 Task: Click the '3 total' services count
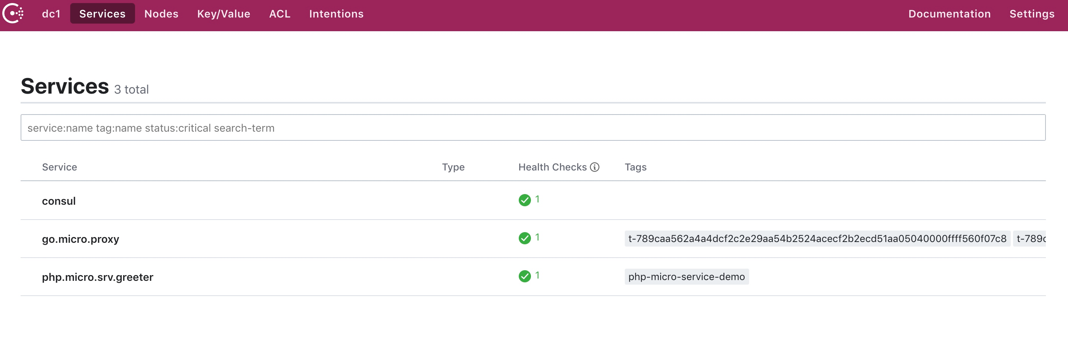[131, 89]
